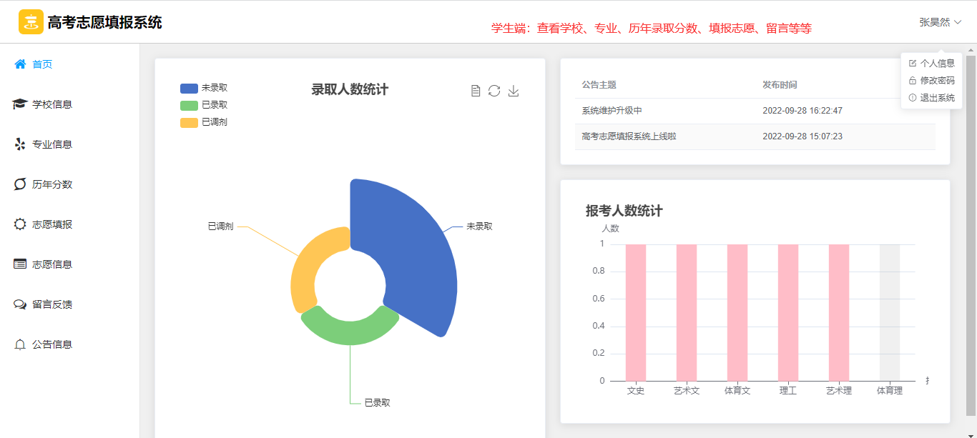Open the 历年分数 sidebar page
Screen dimensions: 977x438
(x=52, y=184)
